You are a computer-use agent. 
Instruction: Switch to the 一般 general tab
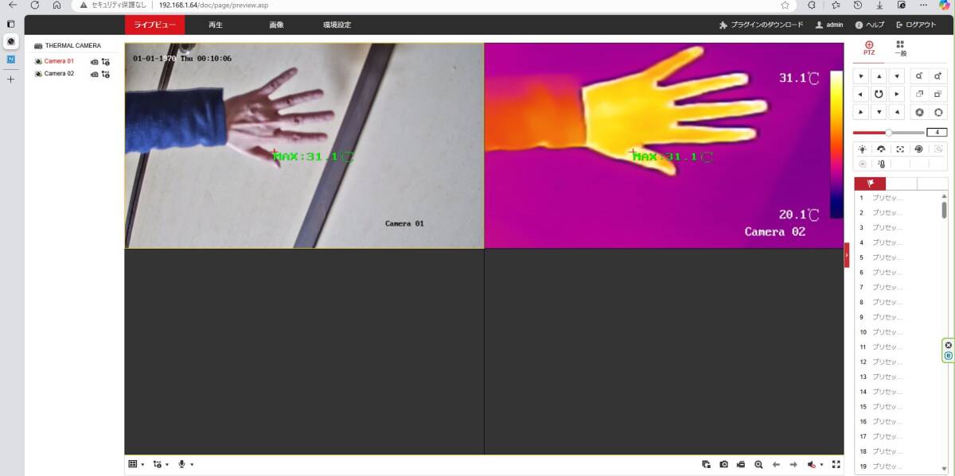coord(900,48)
